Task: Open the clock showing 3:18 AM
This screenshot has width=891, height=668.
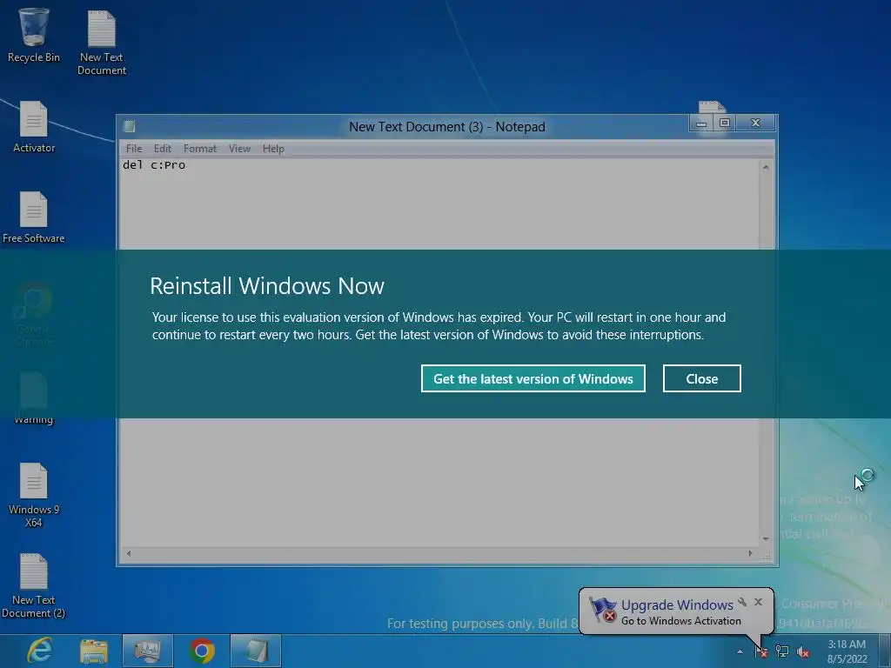Action: click(847, 651)
